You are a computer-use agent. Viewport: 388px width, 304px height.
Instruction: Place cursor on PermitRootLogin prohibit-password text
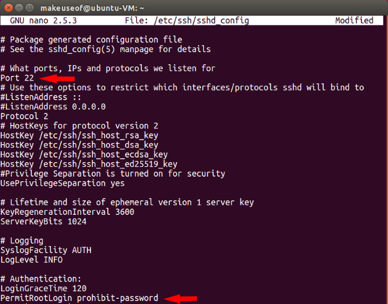[79, 298]
